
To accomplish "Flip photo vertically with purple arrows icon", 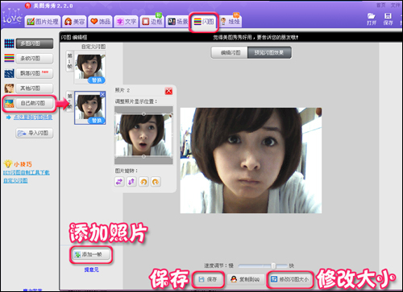I will tap(131, 182).
